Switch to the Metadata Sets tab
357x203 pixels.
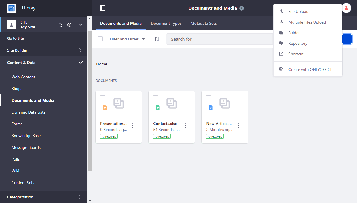click(204, 23)
